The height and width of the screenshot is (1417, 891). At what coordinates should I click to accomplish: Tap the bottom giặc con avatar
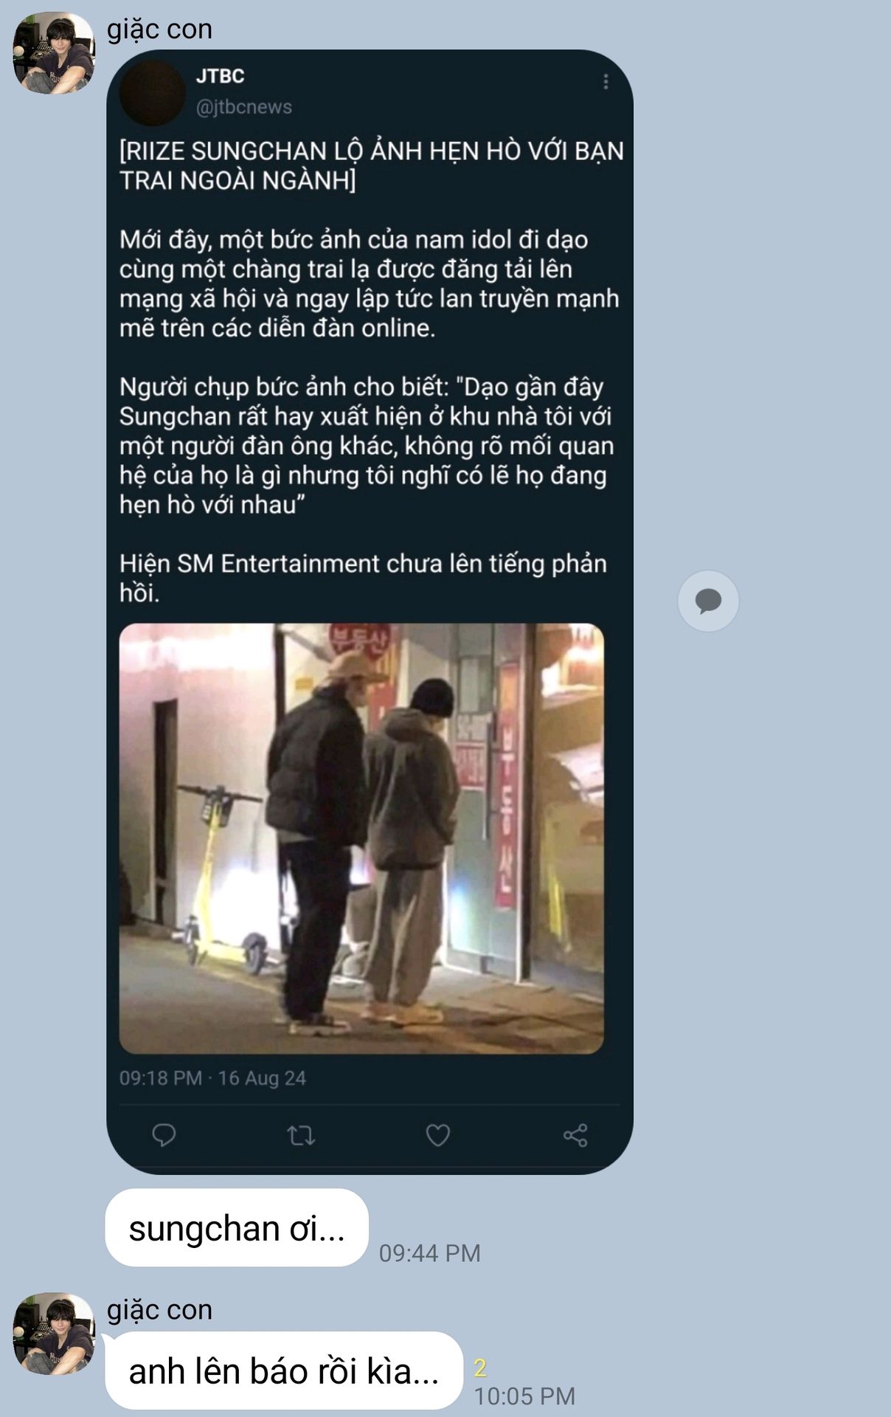(x=54, y=1333)
